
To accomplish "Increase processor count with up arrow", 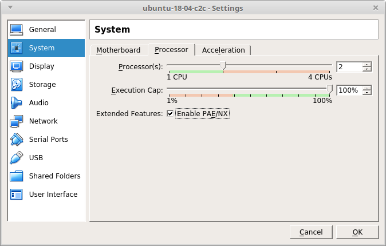I will (367, 64).
